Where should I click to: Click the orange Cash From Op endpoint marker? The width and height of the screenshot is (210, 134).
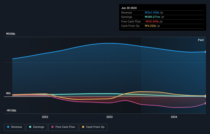pyautogui.click(x=206, y=96)
